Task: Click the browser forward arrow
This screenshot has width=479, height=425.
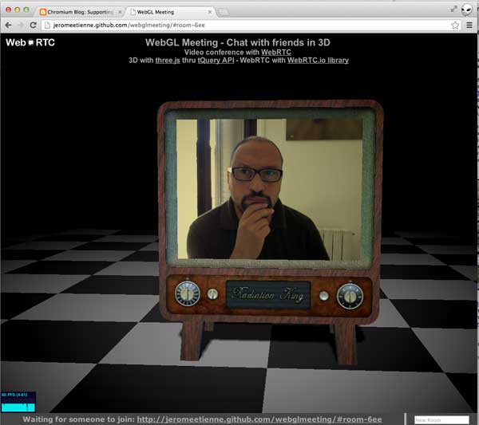Action: point(22,26)
